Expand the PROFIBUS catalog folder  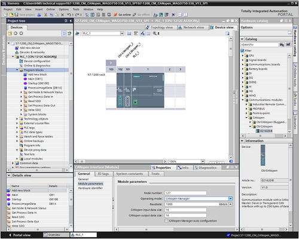(246, 109)
